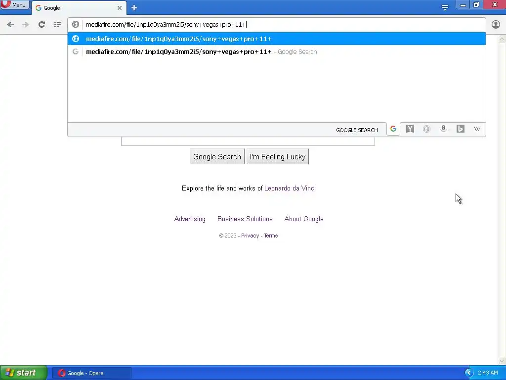Viewport: 506px width, 380px height.
Task: Click the I'm Feeling Lucky button
Action: [278, 157]
